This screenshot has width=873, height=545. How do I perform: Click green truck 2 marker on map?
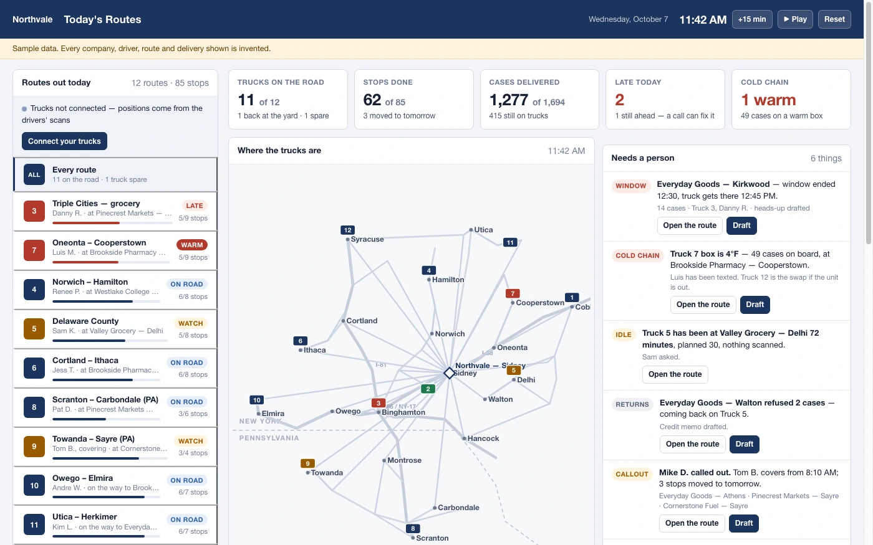point(428,389)
